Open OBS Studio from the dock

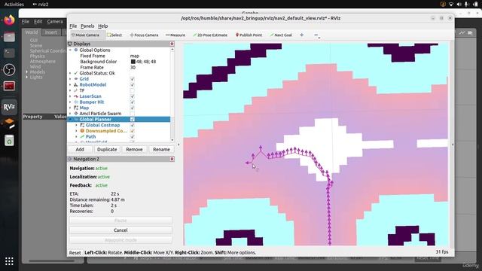(9, 70)
